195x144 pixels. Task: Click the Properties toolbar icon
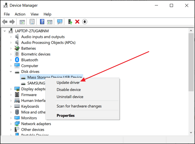tap(32, 22)
